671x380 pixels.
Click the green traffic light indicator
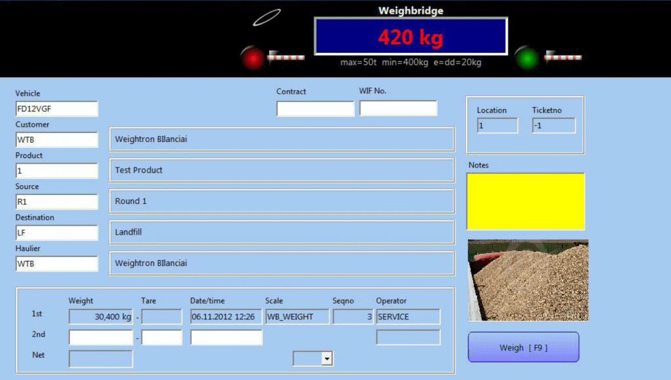[x=526, y=57]
